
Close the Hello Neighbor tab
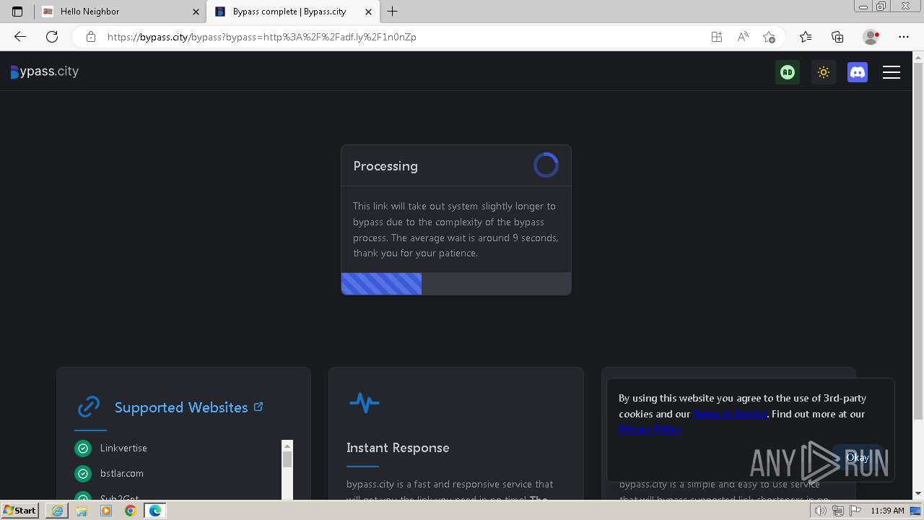[196, 12]
